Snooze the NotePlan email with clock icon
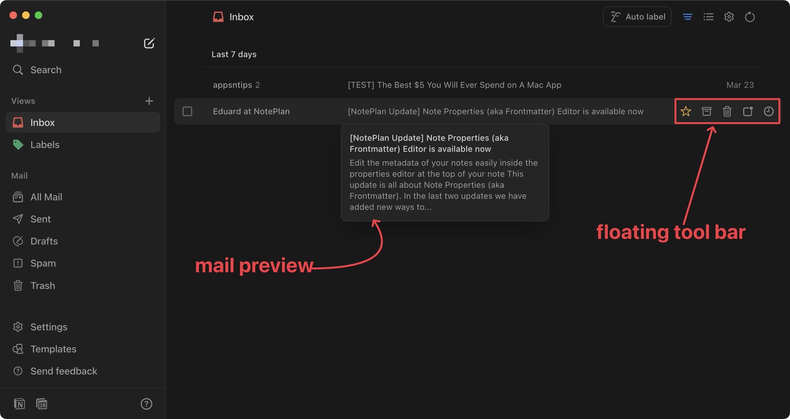790x419 pixels. pos(768,111)
